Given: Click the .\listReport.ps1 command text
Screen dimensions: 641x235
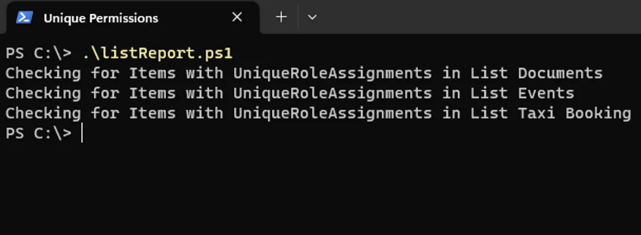Looking at the screenshot, I should click(158, 53).
